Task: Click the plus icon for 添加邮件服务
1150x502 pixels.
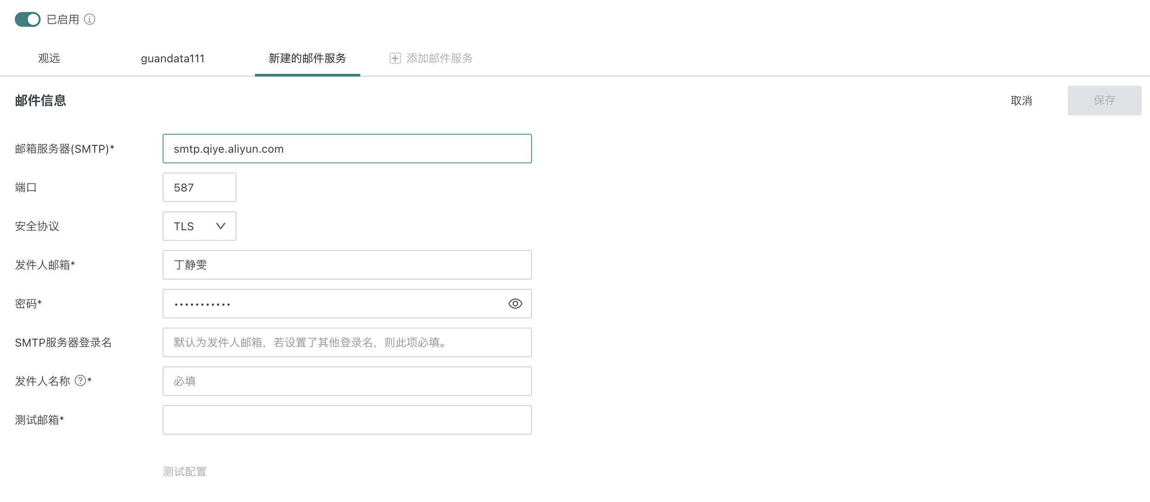Action: pos(395,58)
